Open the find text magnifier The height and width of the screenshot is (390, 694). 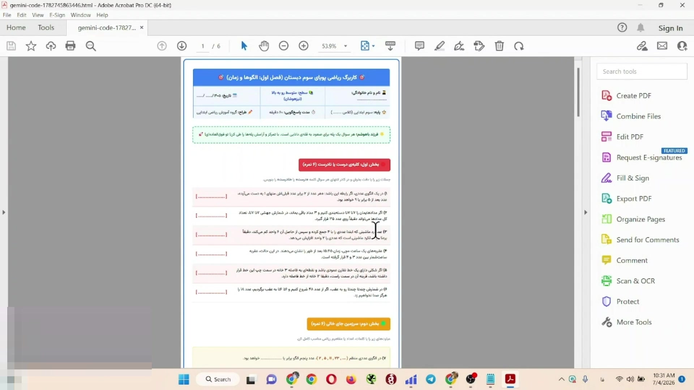pyautogui.click(x=91, y=46)
